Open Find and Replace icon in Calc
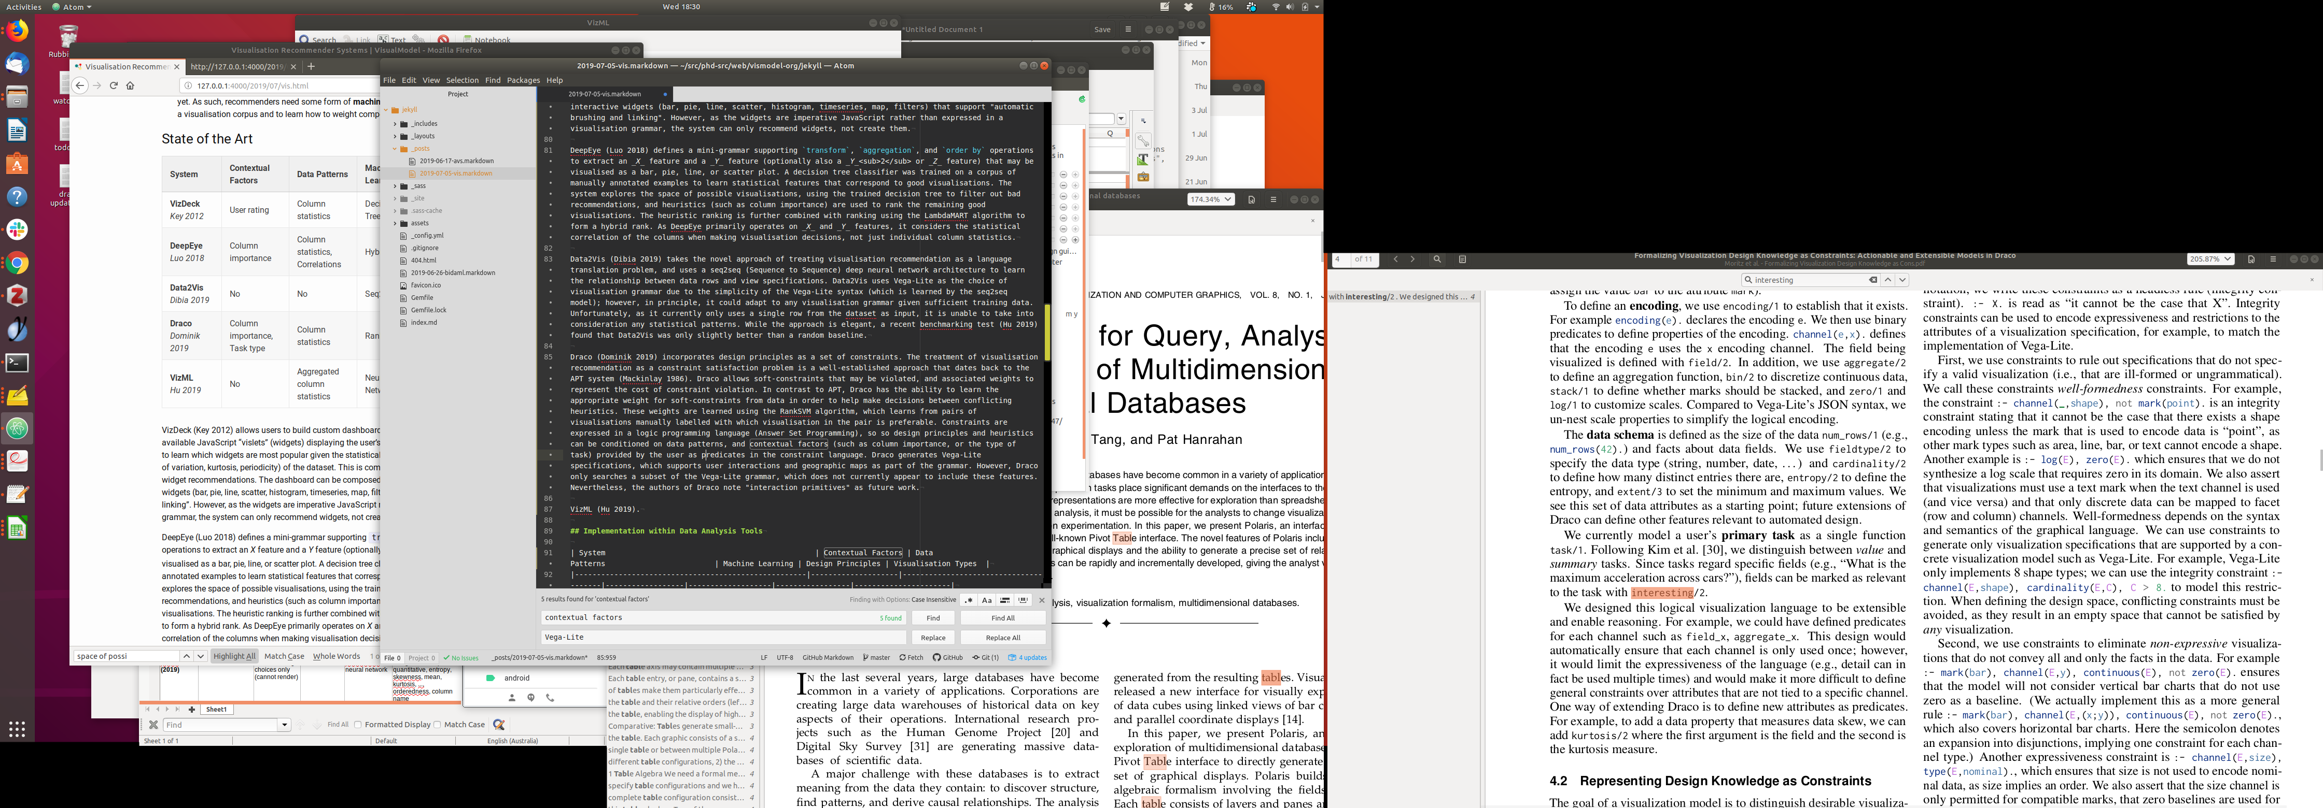 coord(498,724)
